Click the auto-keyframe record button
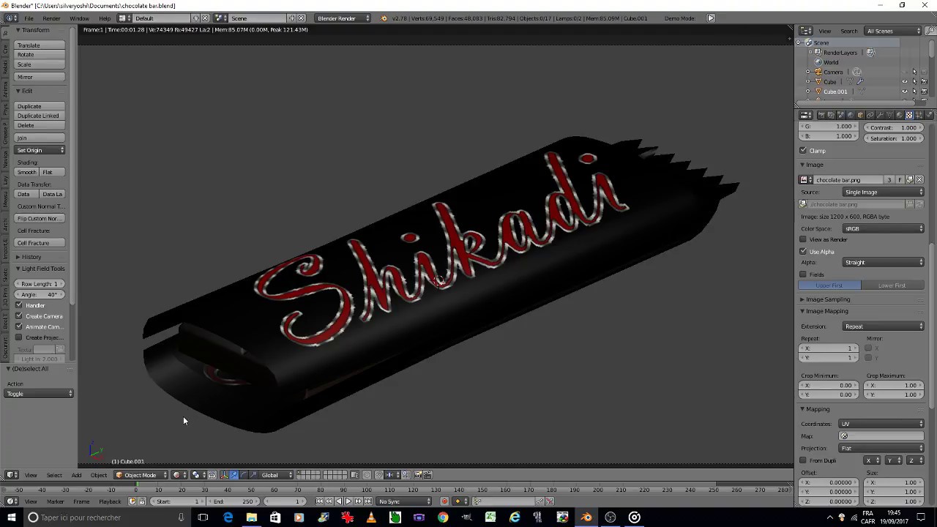 444,501
